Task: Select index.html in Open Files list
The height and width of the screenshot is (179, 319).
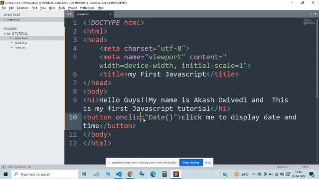Action: [x=32, y=19]
